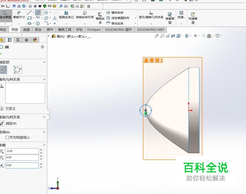Screen dimensions: 246x194
Task: Switch to the 钣金 (Sheet Metal) tab
Action: click(38, 29)
